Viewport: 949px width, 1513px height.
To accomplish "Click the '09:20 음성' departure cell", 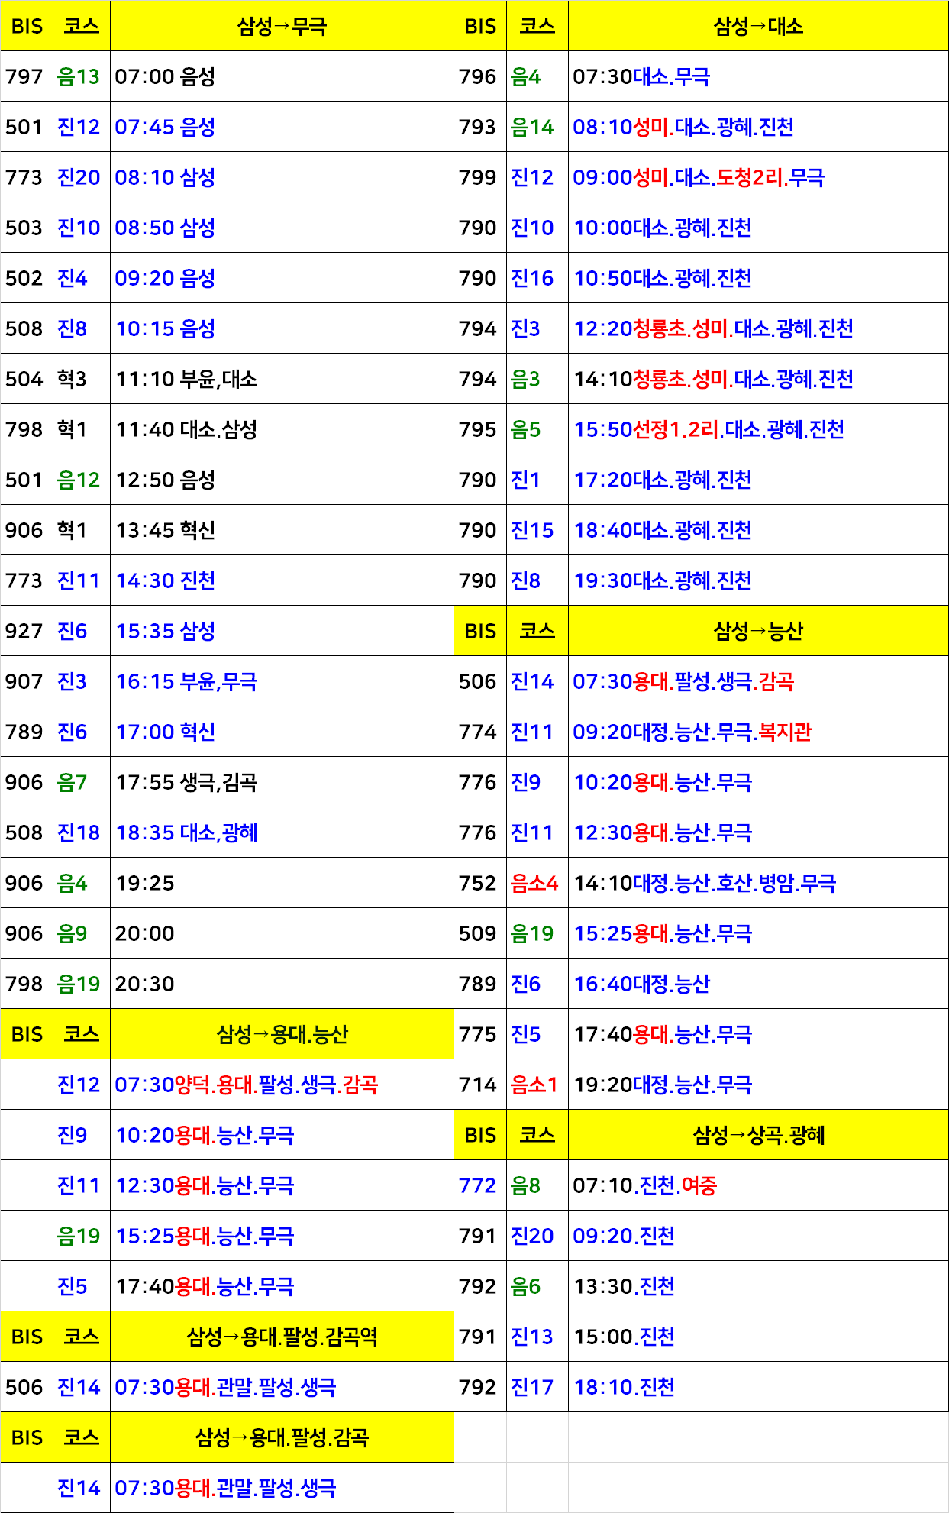I will 282,278.
